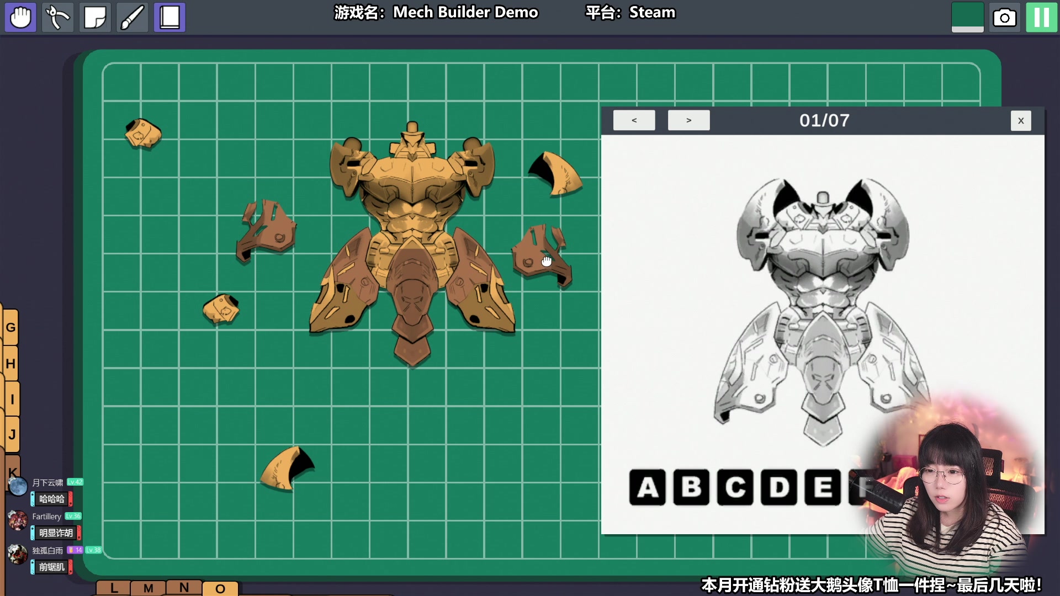1060x596 pixels.
Task: Click runner letter A in manual
Action: (x=647, y=488)
